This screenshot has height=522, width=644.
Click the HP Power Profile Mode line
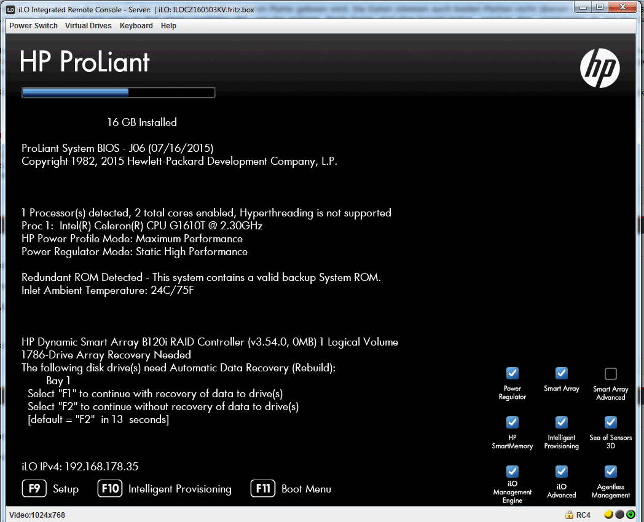[x=132, y=239]
